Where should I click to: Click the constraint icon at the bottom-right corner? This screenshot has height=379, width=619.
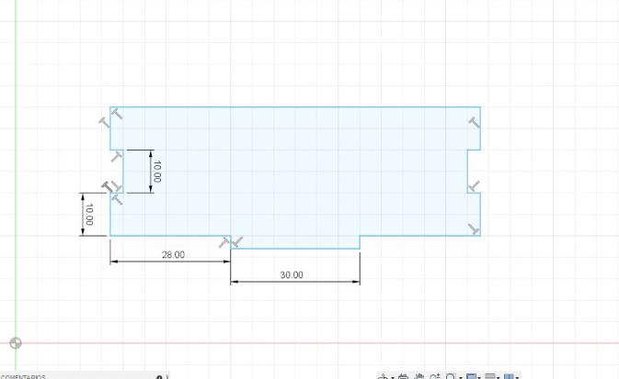coord(474,229)
